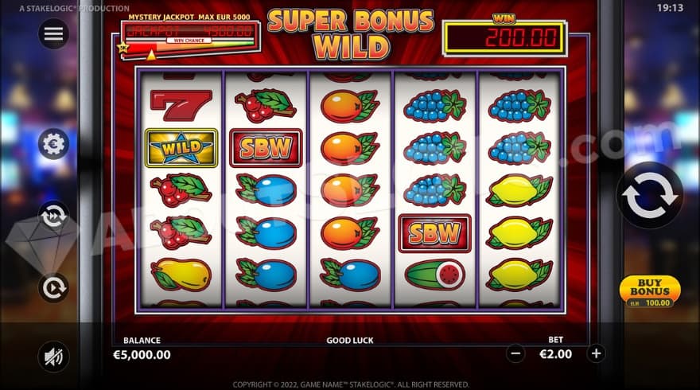Click the €2.00 bet value
This screenshot has width=700, height=390.
556,354
